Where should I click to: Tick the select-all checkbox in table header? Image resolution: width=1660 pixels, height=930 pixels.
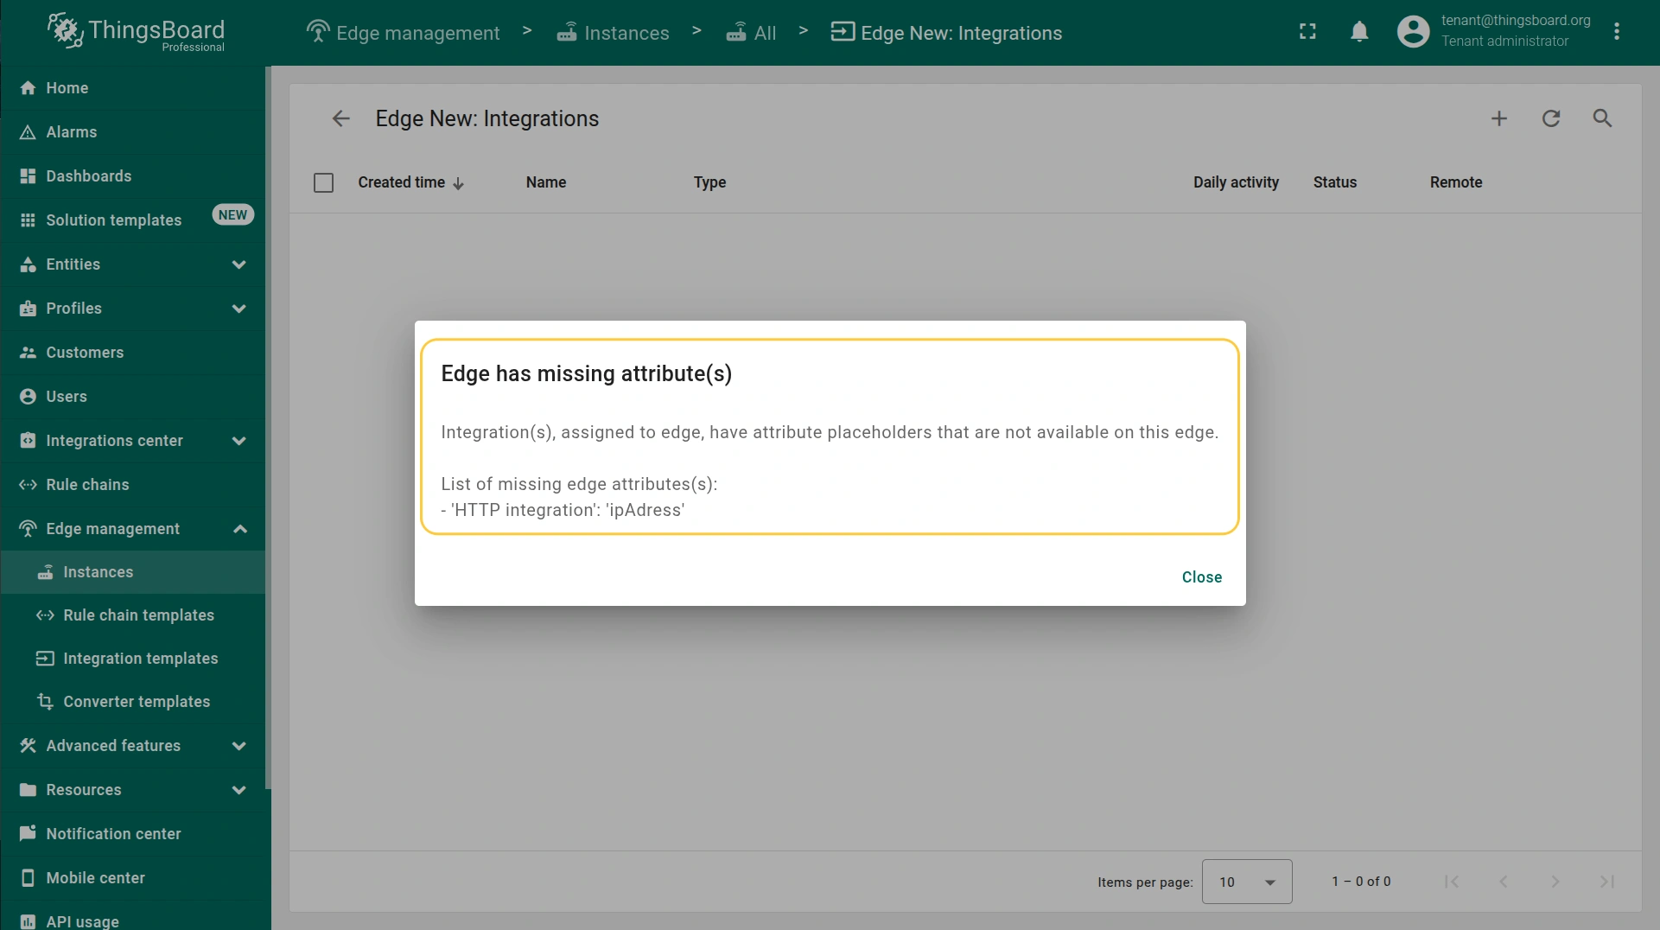tap(323, 182)
